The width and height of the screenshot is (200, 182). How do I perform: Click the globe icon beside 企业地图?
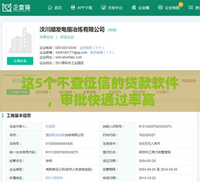(160, 8)
